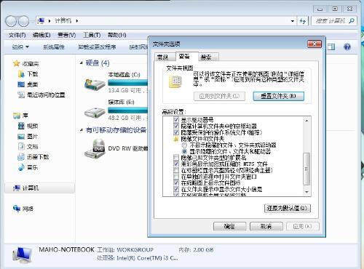The height and width of the screenshot is (269, 364).
Task: Open the 工具(T) menu
Action: click(x=92, y=35)
